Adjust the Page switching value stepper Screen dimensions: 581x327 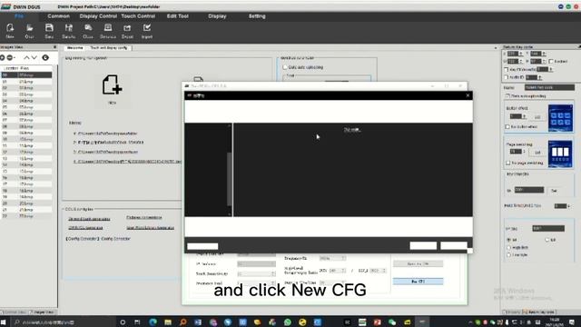(x=524, y=152)
